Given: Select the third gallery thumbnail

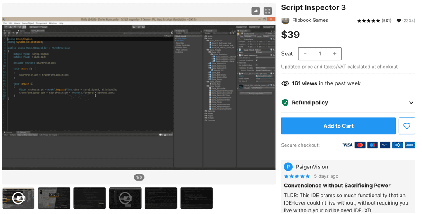Looking at the screenshot, I should coord(89,198).
